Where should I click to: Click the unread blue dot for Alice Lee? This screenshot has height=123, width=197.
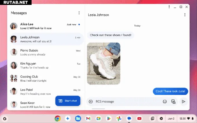point(79,25)
